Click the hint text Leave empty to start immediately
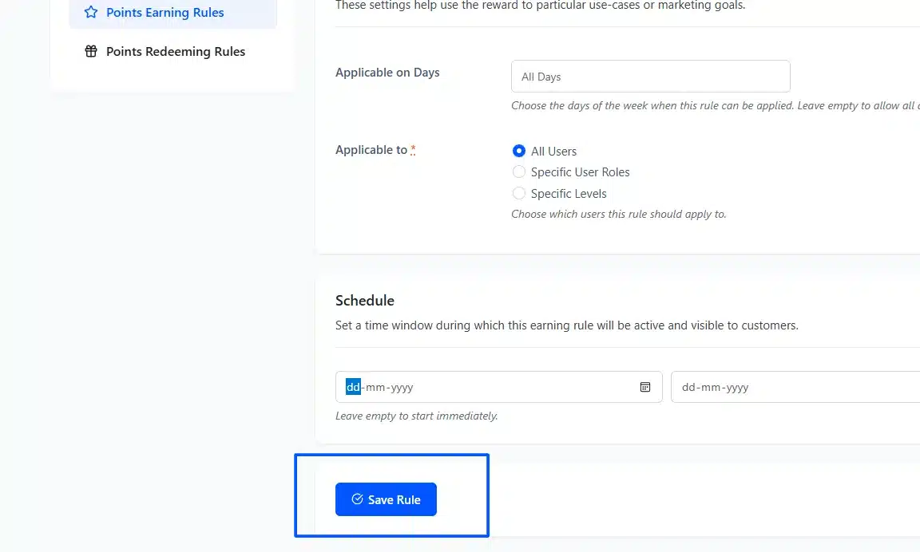The width and height of the screenshot is (920, 552). 417,415
